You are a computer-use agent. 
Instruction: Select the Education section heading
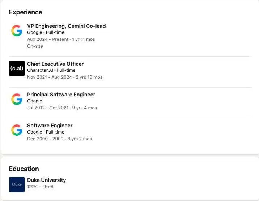pos(24,169)
